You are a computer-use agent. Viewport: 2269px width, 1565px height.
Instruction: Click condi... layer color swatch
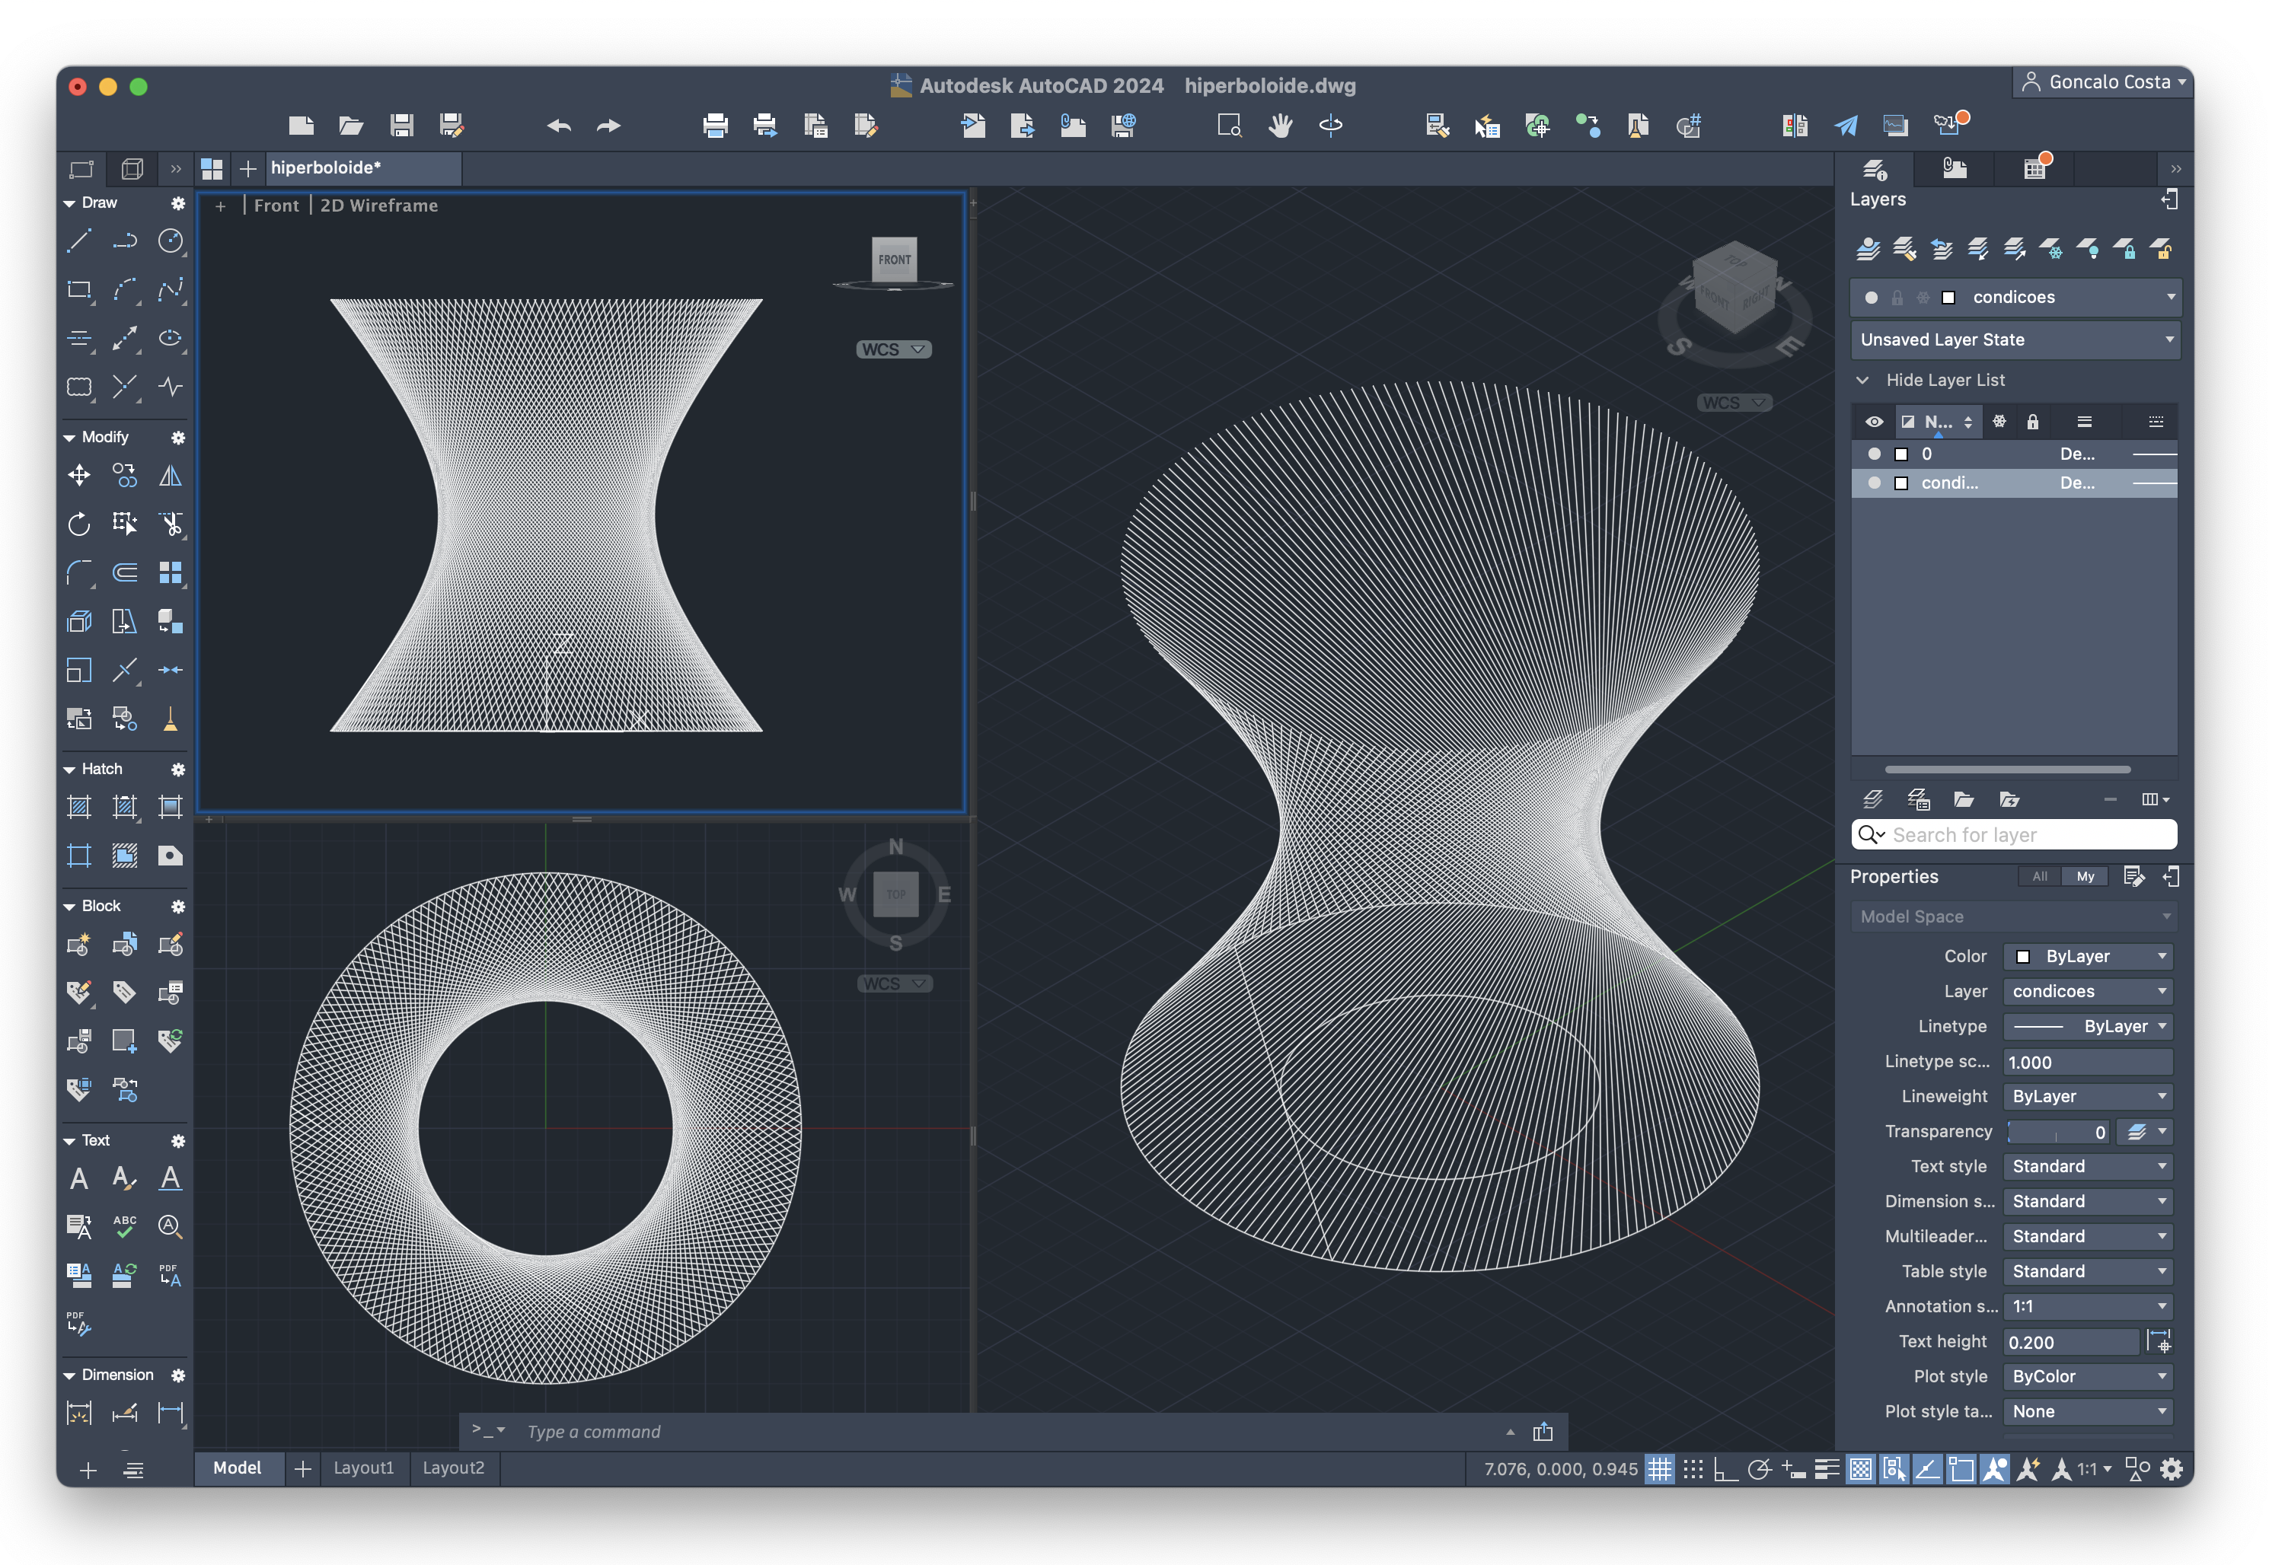1901,483
